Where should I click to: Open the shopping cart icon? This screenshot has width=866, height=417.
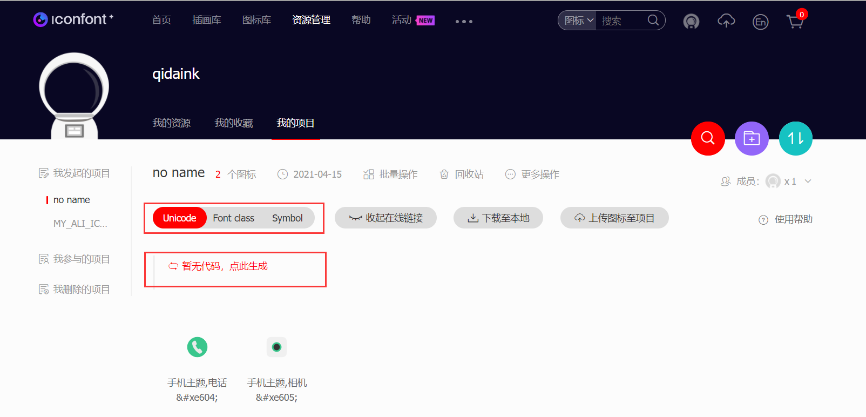[795, 22]
